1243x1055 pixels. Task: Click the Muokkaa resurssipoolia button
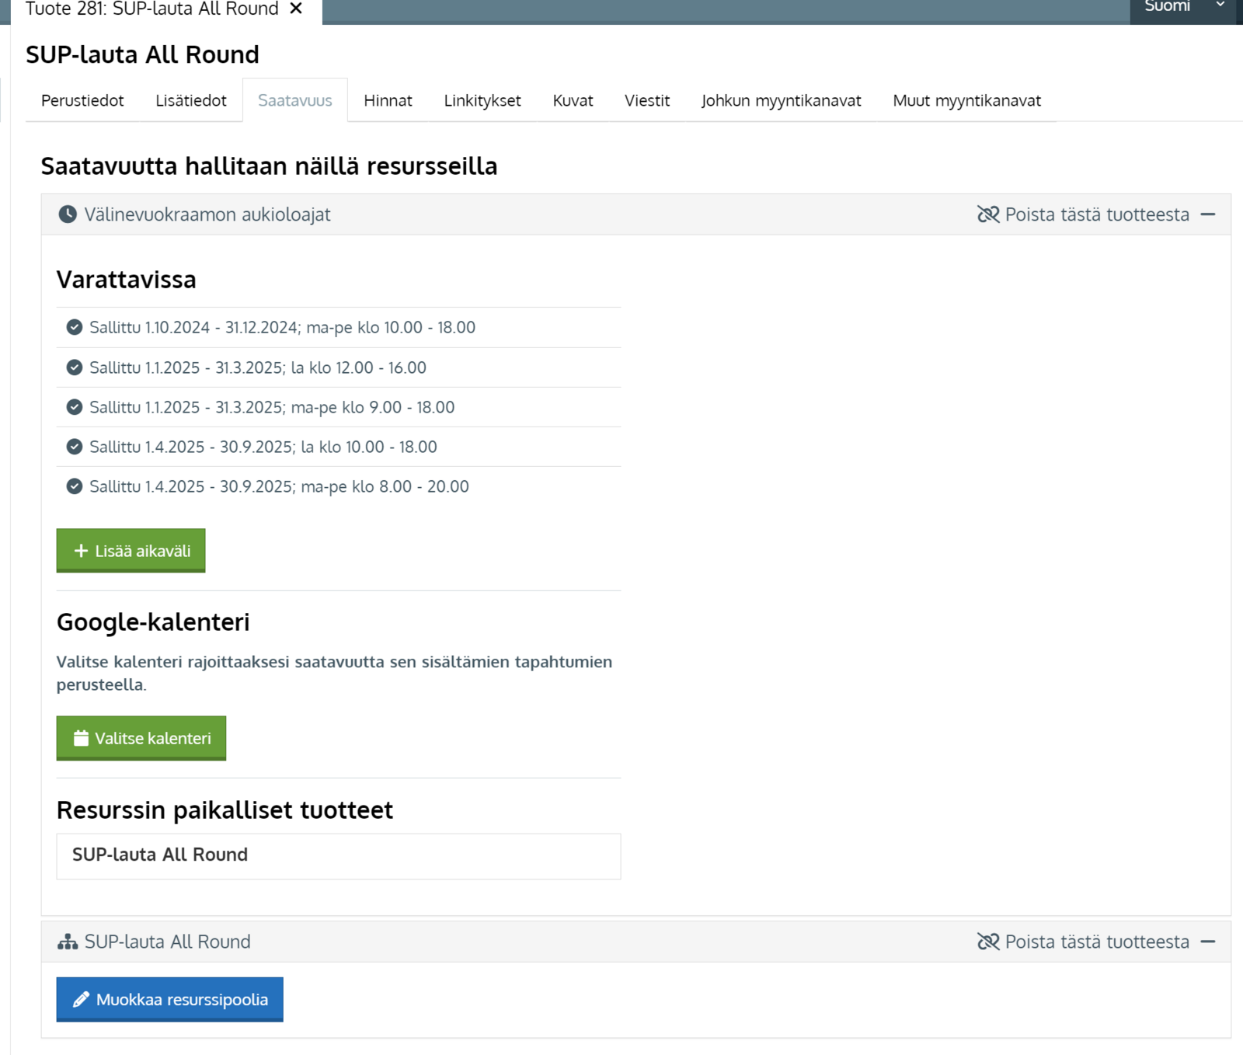[169, 999]
